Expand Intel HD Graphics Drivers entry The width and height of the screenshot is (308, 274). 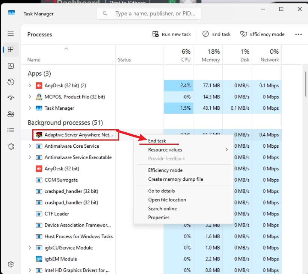[30, 270]
